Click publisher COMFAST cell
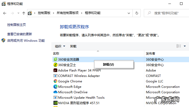This screenshot has width=189, height=107. coord(153,76)
